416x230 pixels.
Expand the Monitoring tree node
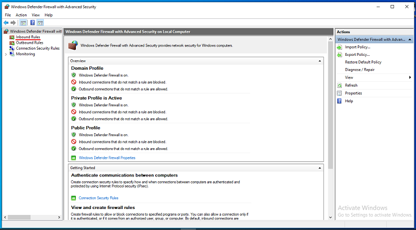[x=6, y=54]
